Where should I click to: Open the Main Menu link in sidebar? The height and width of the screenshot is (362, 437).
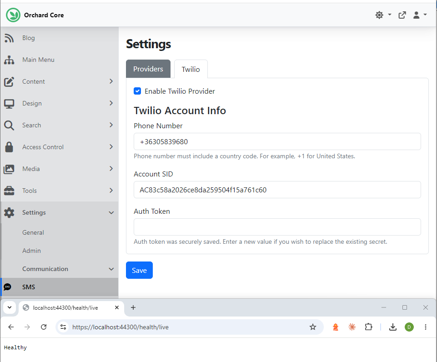tap(39, 60)
